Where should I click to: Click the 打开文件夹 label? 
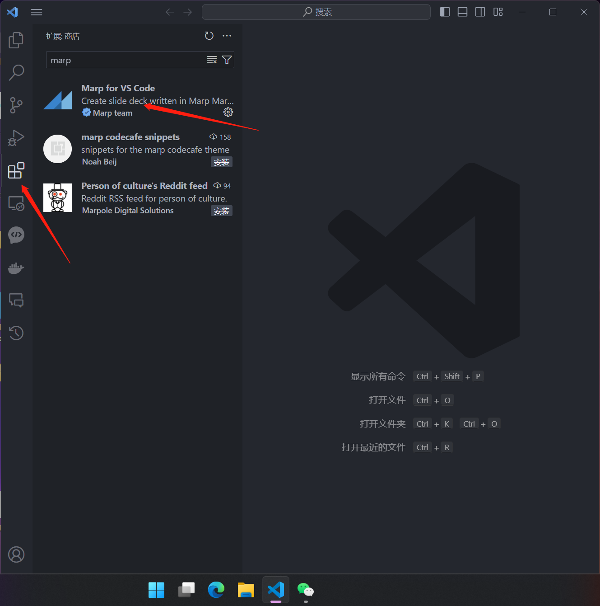[382, 424]
